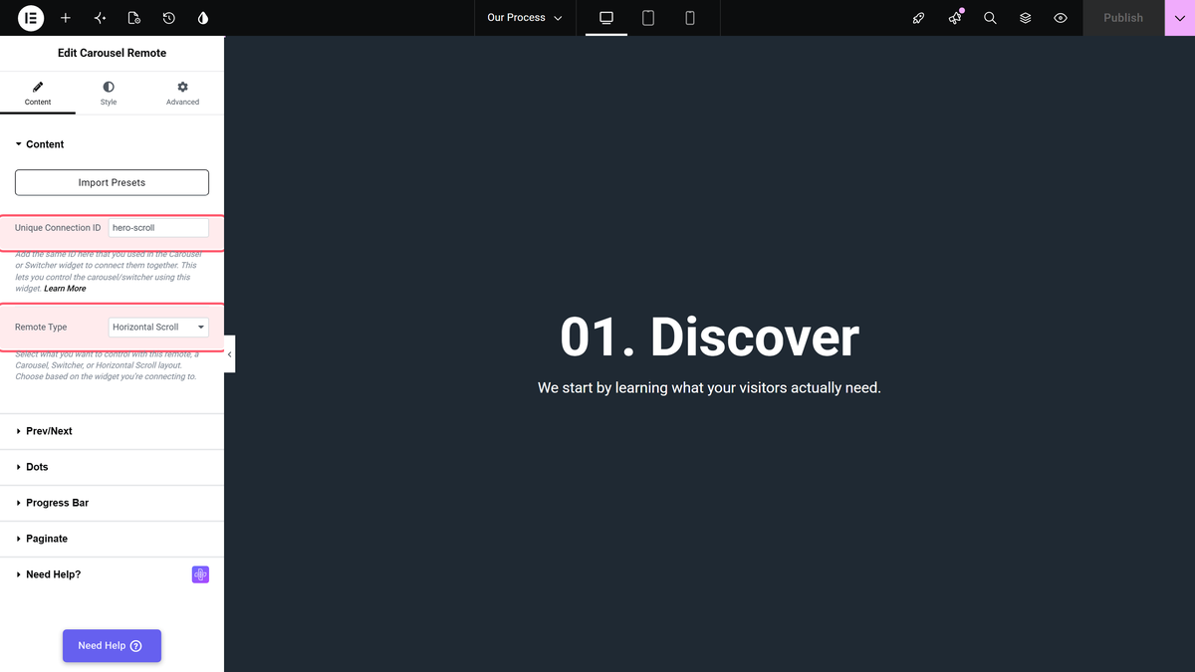Switch to the Content tab
Screen dimensions: 1195x672
(x=38, y=94)
